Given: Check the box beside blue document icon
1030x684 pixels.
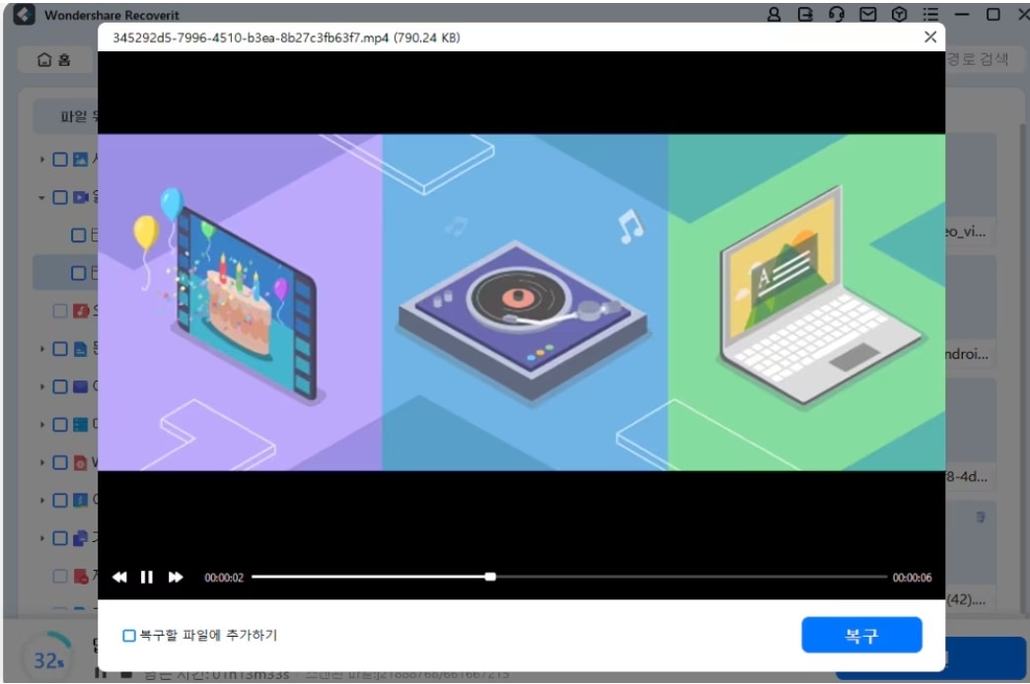Looking at the screenshot, I should click(60, 349).
